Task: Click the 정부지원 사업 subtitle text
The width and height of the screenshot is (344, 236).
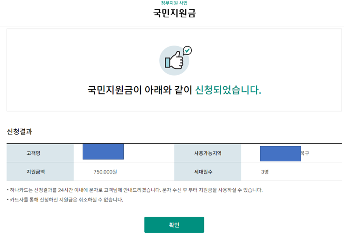Action: (174, 3)
